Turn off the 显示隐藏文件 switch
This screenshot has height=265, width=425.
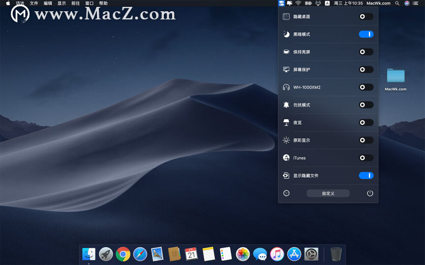pyautogui.click(x=366, y=176)
